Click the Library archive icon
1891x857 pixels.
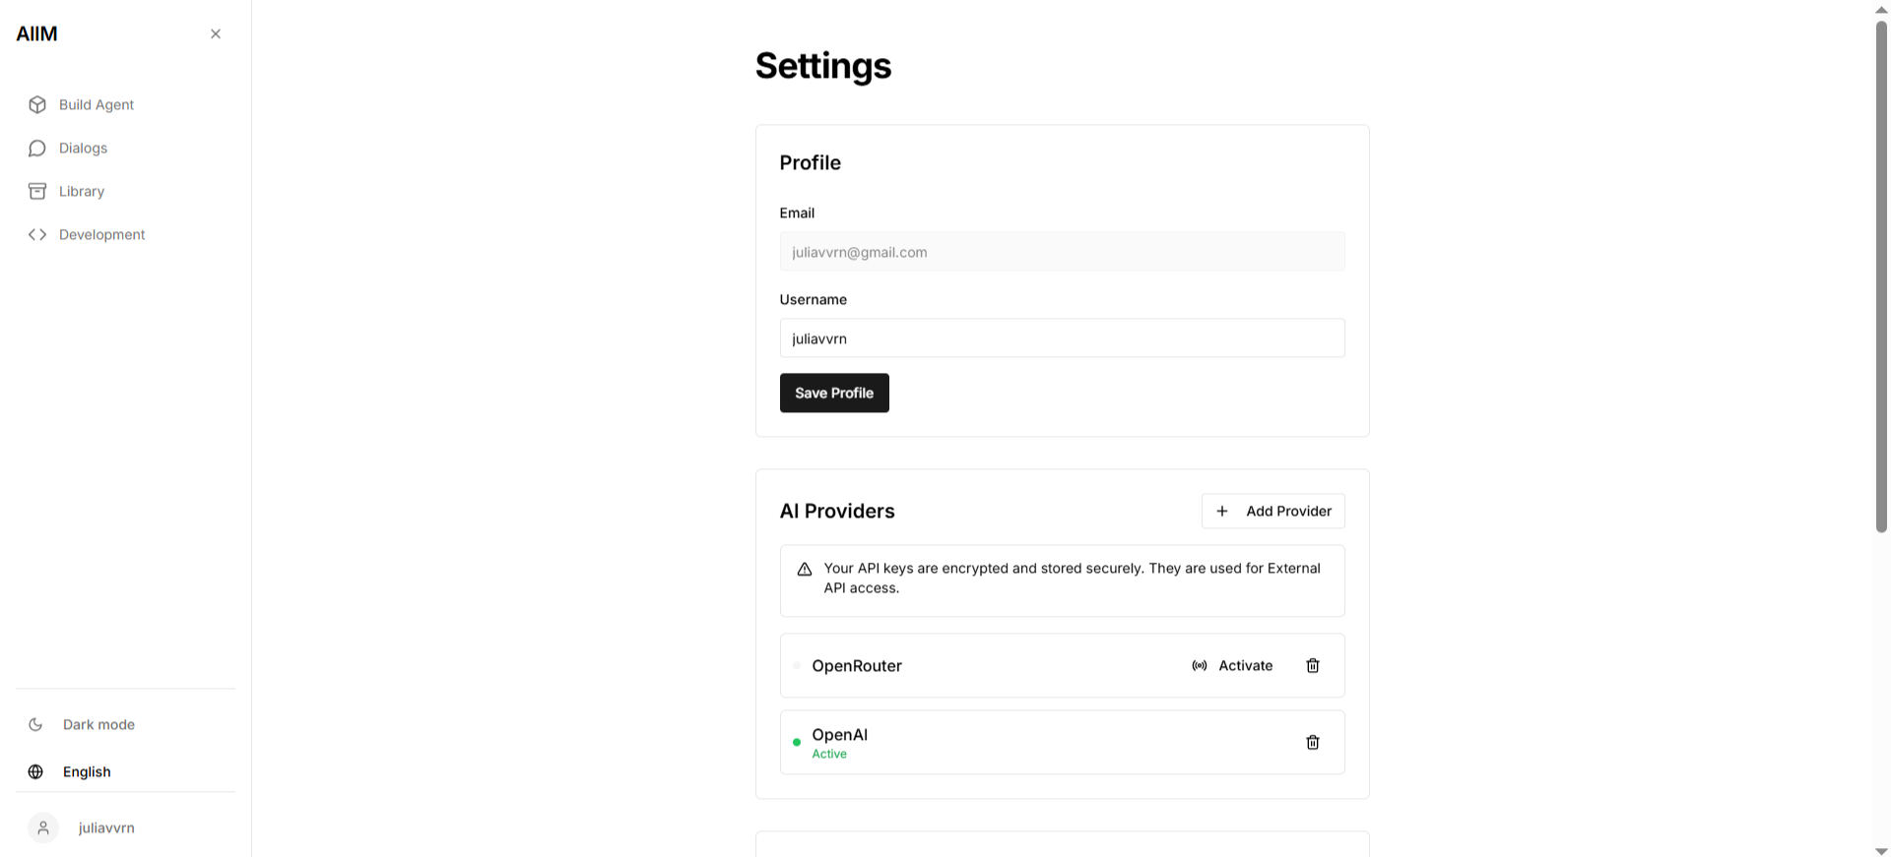(x=37, y=192)
